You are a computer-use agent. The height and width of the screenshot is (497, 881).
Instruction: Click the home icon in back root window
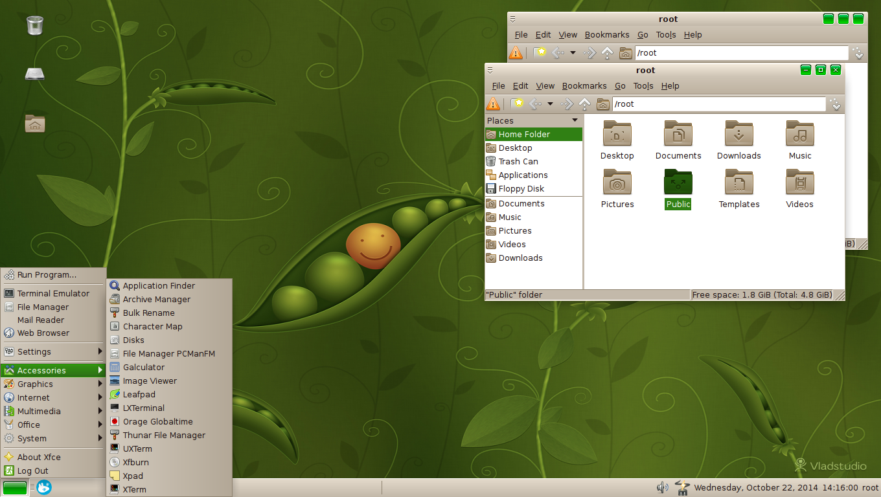626,53
